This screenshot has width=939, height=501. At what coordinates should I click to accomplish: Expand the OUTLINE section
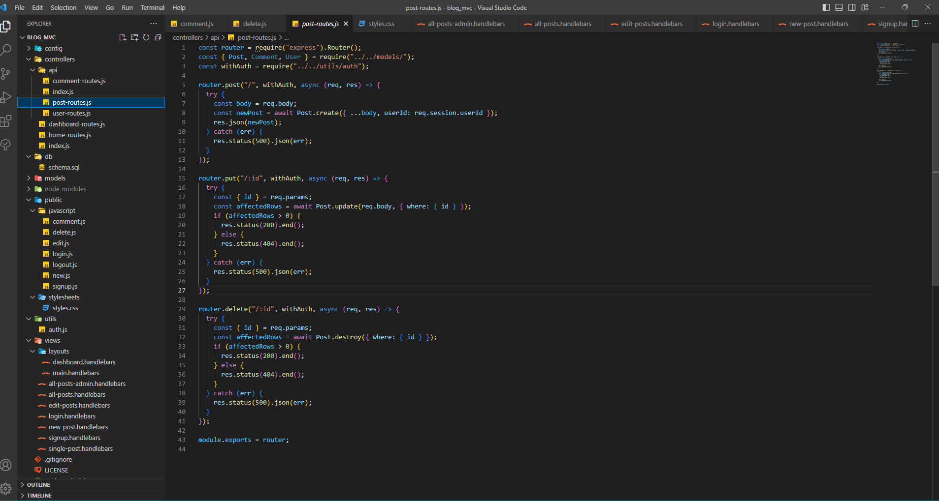[x=91, y=485]
